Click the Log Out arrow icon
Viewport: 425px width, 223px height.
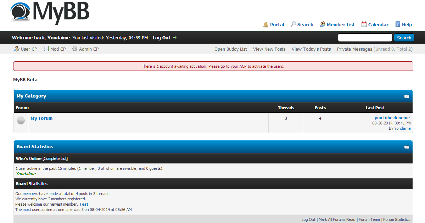(174, 38)
